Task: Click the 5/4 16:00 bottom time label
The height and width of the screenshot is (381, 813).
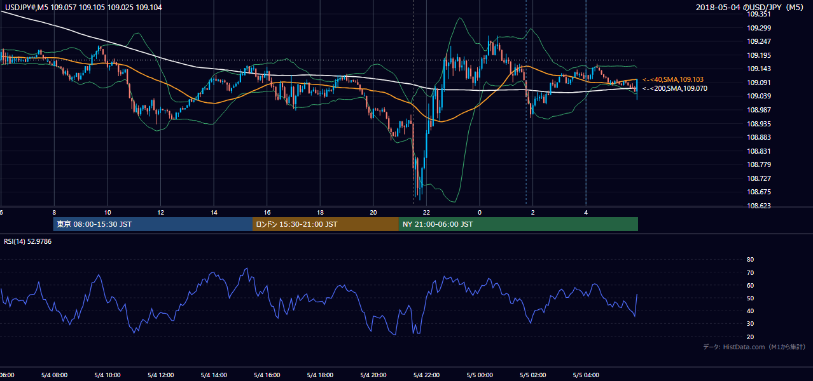Action: pyautogui.click(x=267, y=375)
